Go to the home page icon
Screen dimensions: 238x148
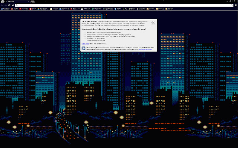[x=13, y=5]
